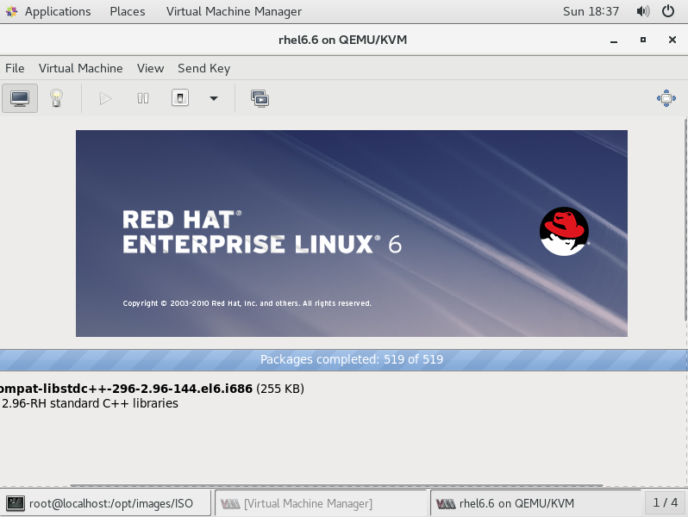The image size is (688, 517).
Task: Show virtual hardware details lightbulb icon
Action: point(56,98)
